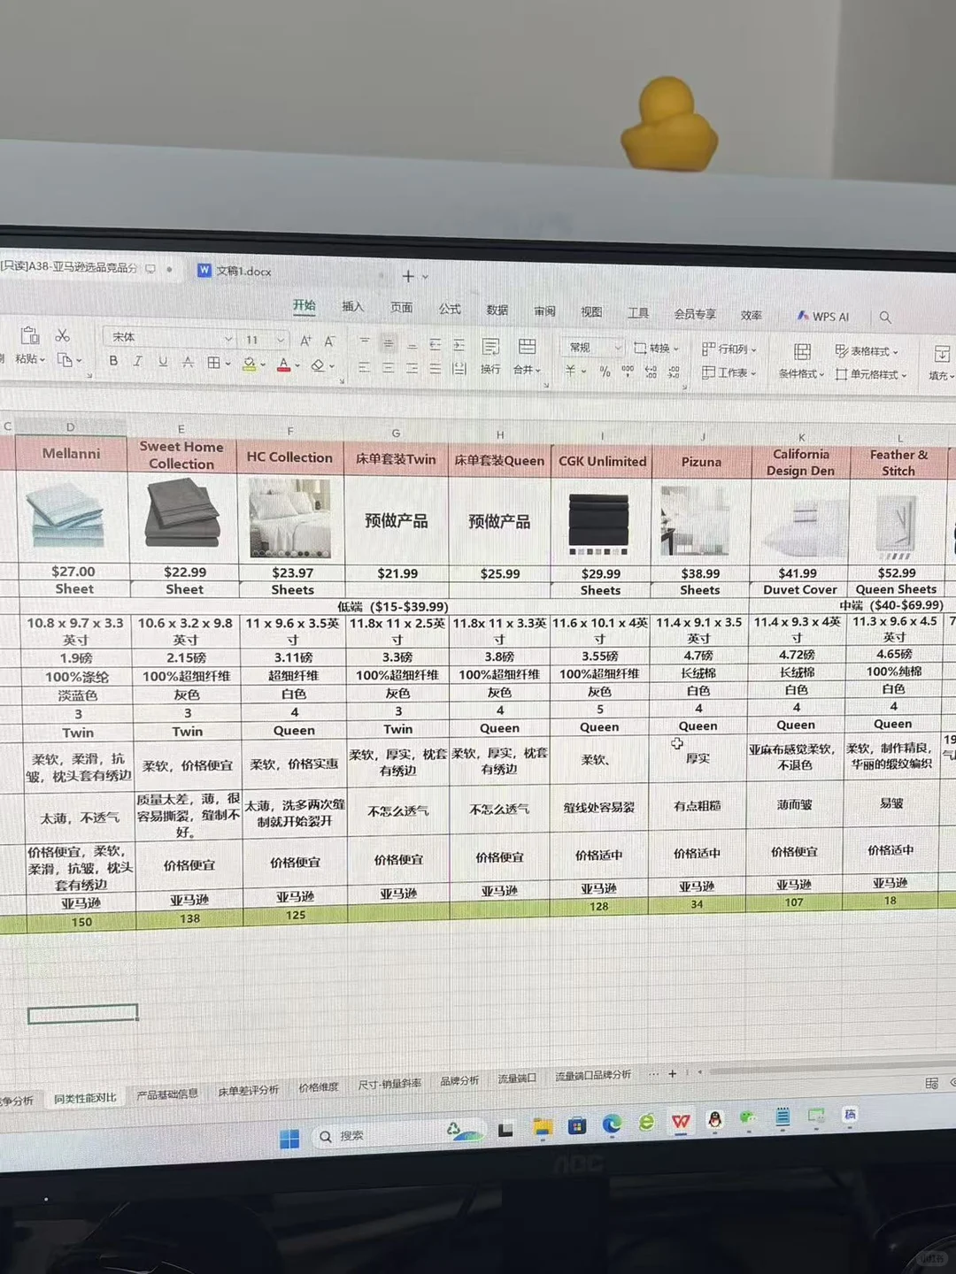Toggle underline formatting U
Image resolution: width=956 pixels, height=1274 pixels.
(163, 361)
